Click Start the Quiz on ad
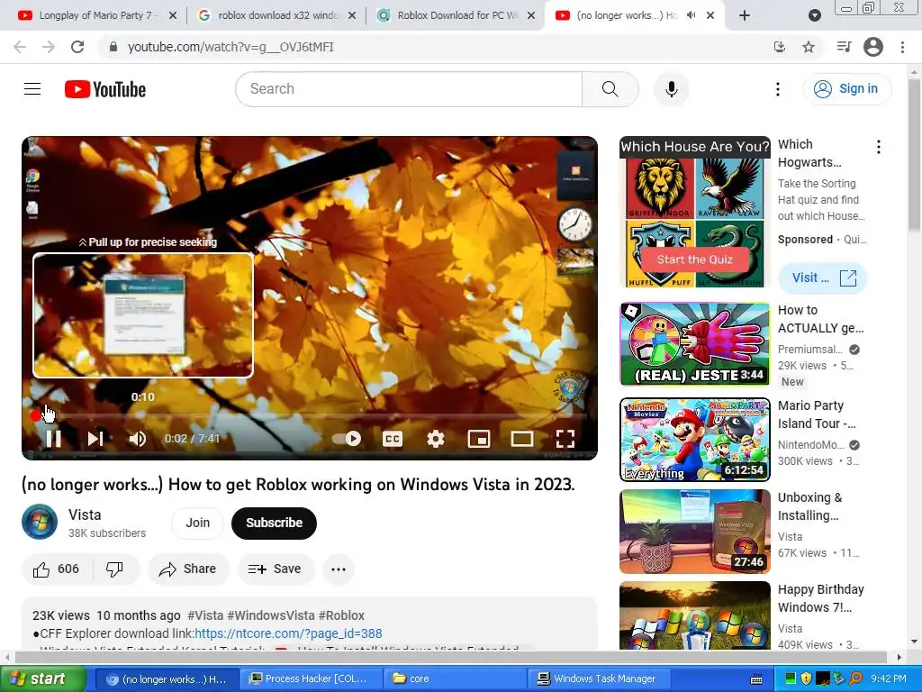 pyautogui.click(x=694, y=259)
